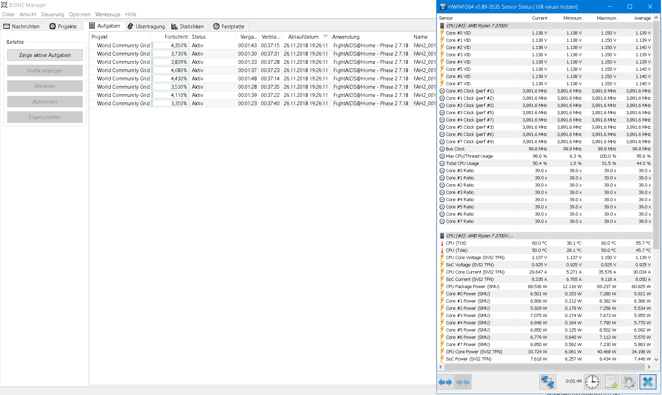Viewport: 662px width, 395px height.
Task: Click the CPU (Tctl) thermometer icon
Action: coord(442,243)
